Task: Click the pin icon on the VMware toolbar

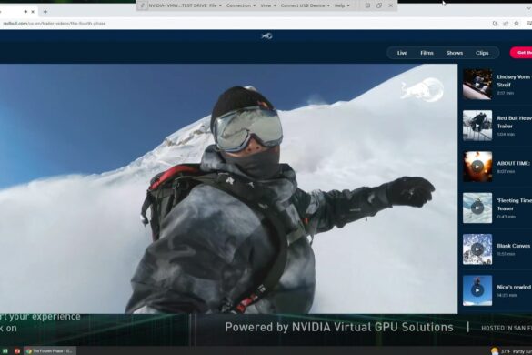Action: 143,5
